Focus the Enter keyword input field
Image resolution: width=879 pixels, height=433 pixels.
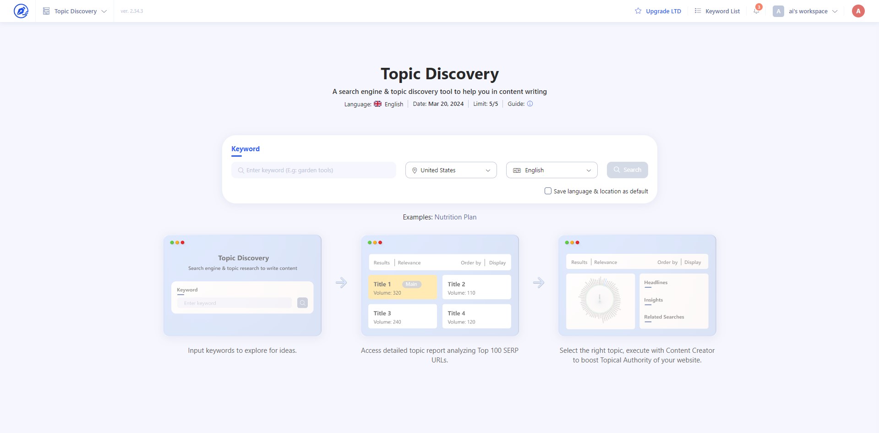click(314, 170)
